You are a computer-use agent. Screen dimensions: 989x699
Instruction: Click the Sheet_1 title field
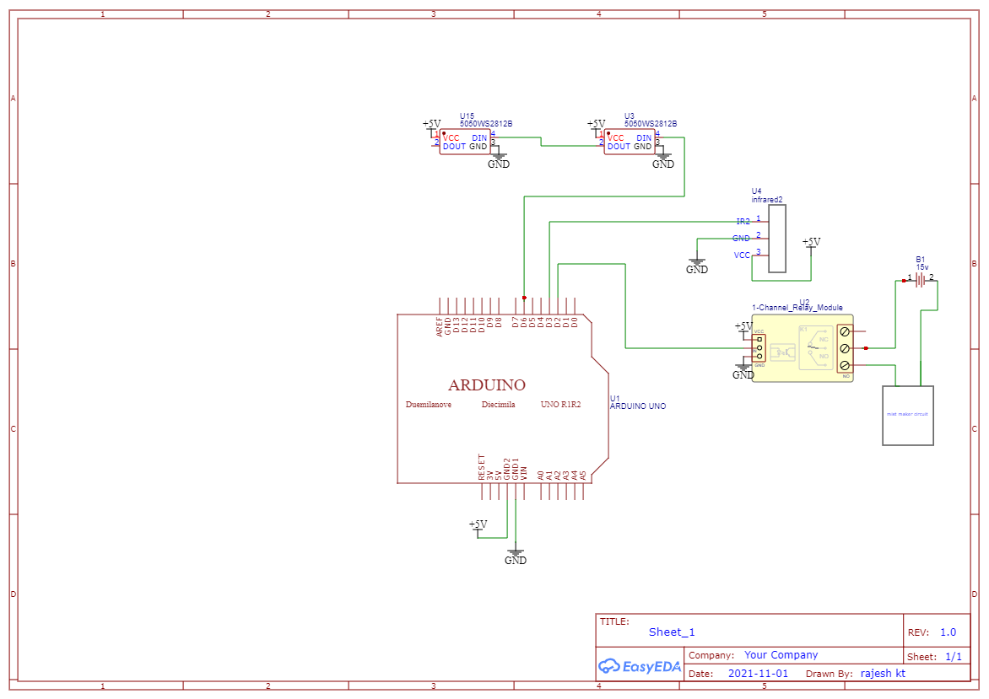[672, 632]
